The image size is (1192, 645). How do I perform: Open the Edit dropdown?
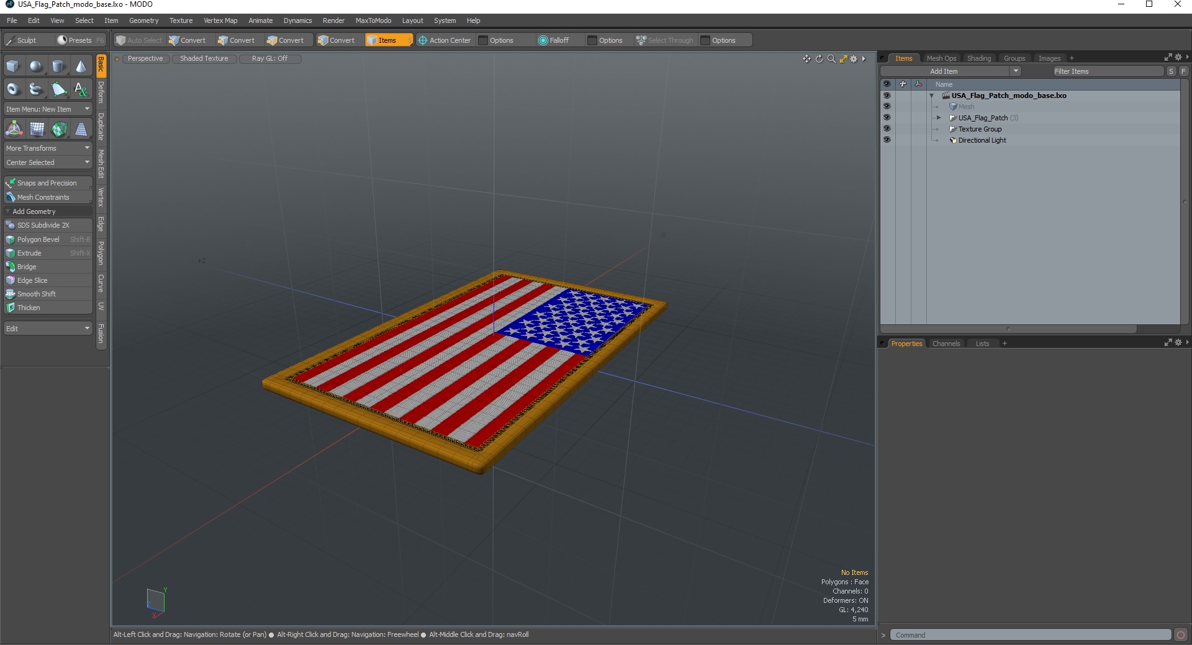tap(48, 329)
